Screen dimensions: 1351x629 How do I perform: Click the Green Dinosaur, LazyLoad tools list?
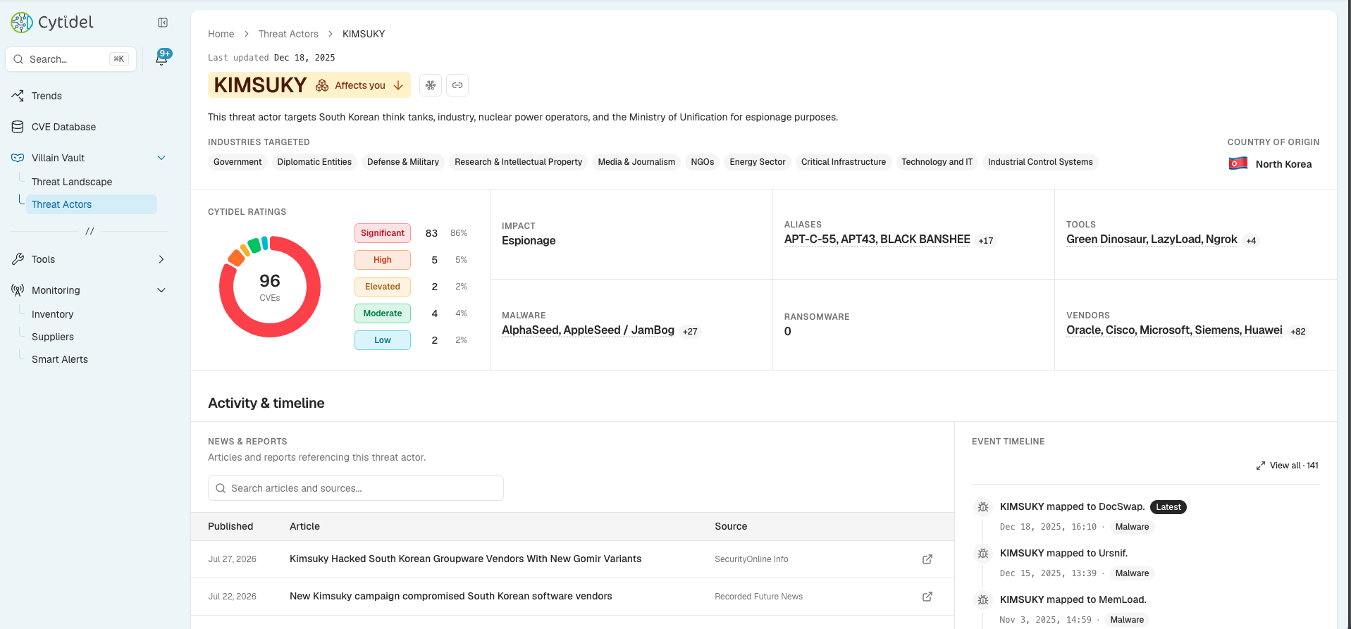tap(1152, 239)
